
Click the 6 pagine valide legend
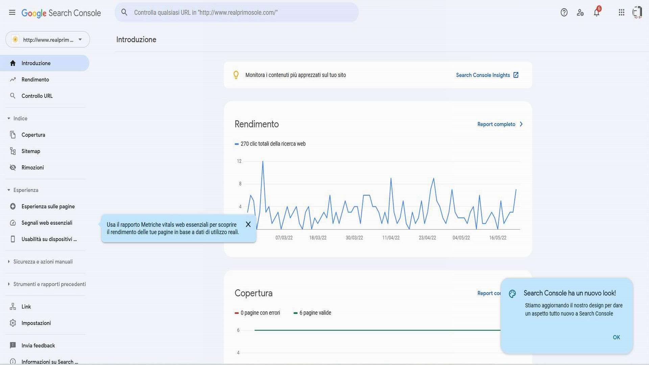[312, 313]
